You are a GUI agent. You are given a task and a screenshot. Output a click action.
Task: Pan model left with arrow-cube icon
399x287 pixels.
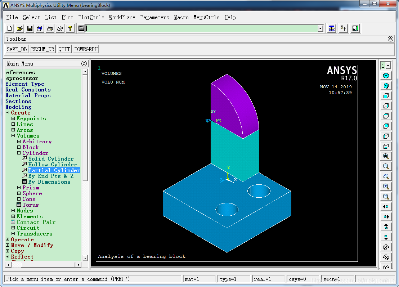(x=386, y=207)
